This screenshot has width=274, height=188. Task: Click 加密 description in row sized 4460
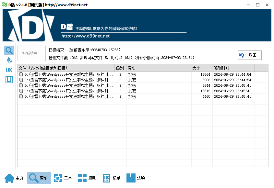click(132, 96)
